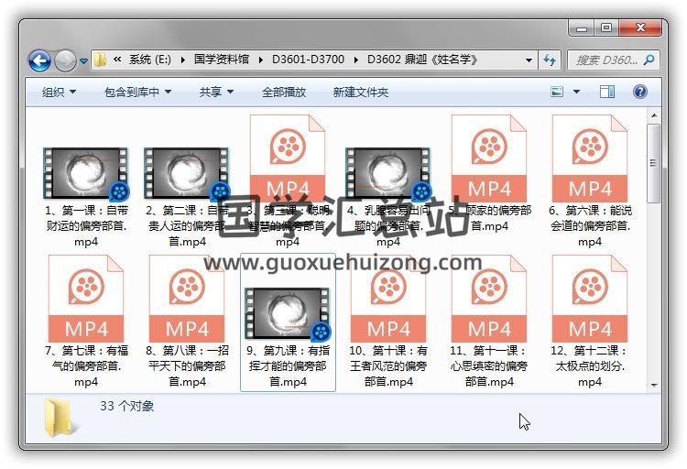Screen dimensions: 687x469
Task: Open the 共享 menu
Action: pos(216,92)
